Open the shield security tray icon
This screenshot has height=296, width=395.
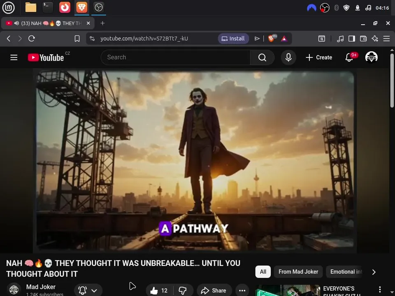346,8
